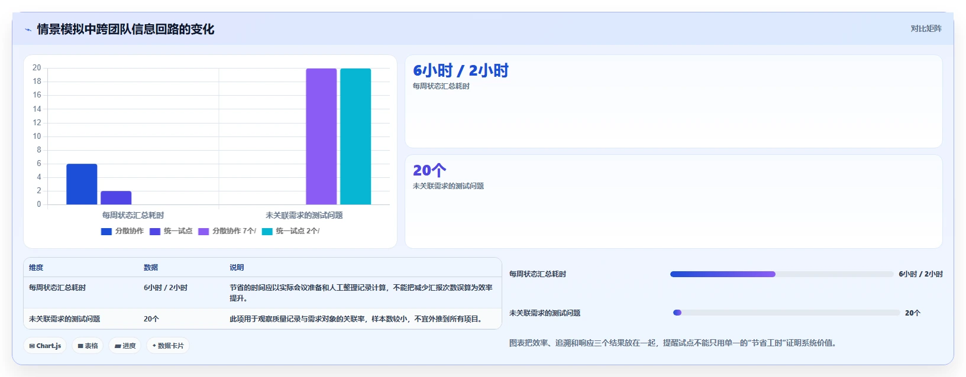Image resolution: width=966 pixels, height=377 pixels.
Task: Click table cell 6小时 / 2小时
Action: tap(166, 288)
